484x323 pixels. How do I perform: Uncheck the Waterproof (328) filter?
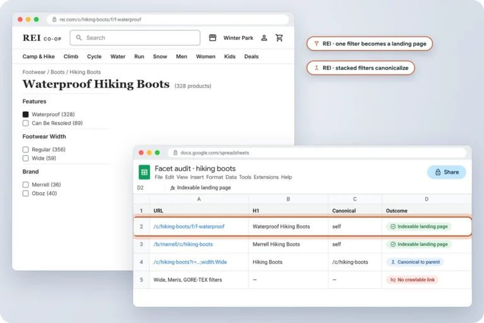(x=26, y=114)
